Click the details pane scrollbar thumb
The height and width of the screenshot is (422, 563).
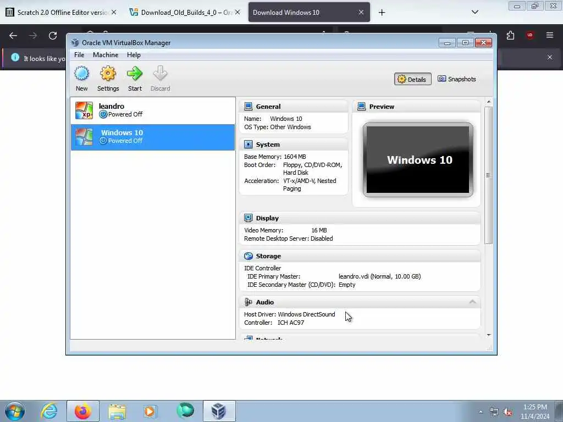pyautogui.click(x=489, y=175)
